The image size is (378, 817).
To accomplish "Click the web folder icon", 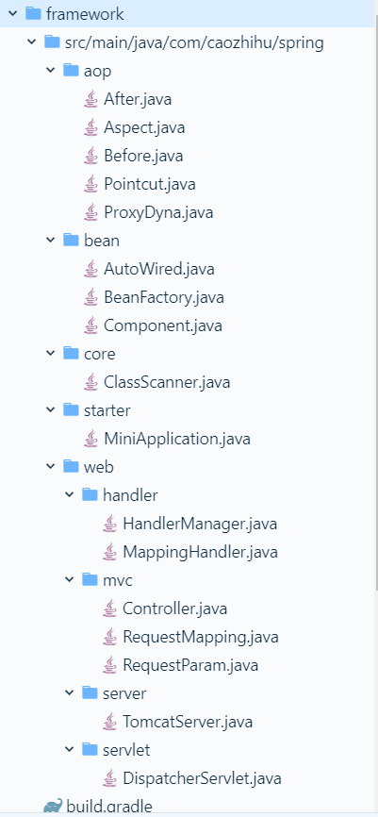I will pyautogui.click(x=71, y=466).
